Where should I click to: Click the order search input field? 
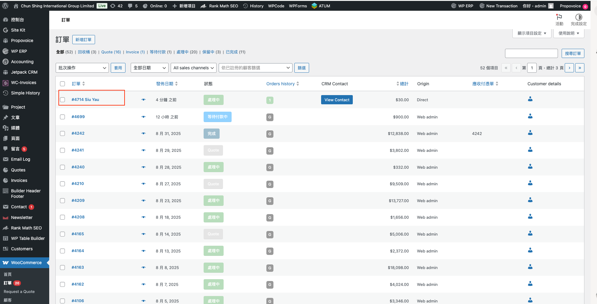click(531, 53)
